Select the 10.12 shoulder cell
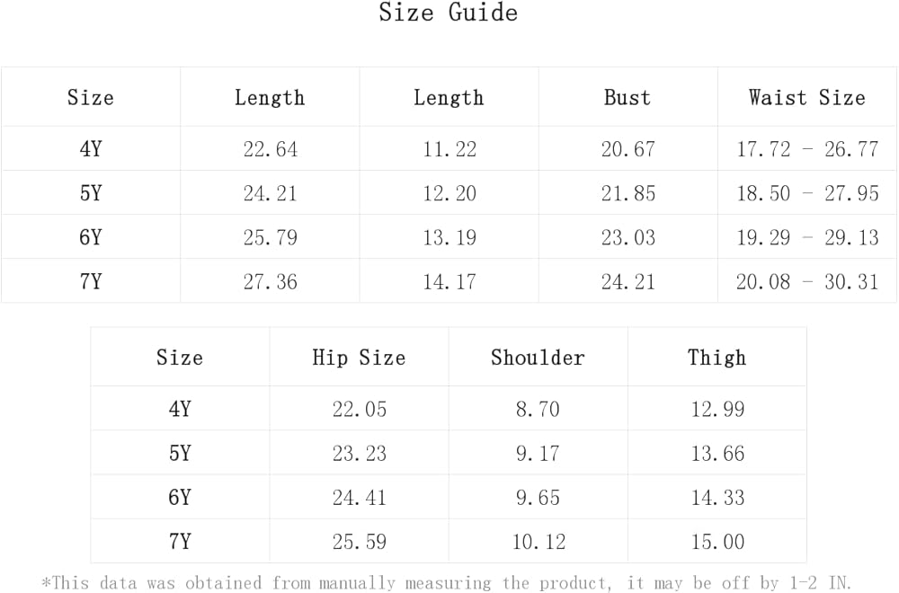The image size is (899, 593). click(x=538, y=541)
